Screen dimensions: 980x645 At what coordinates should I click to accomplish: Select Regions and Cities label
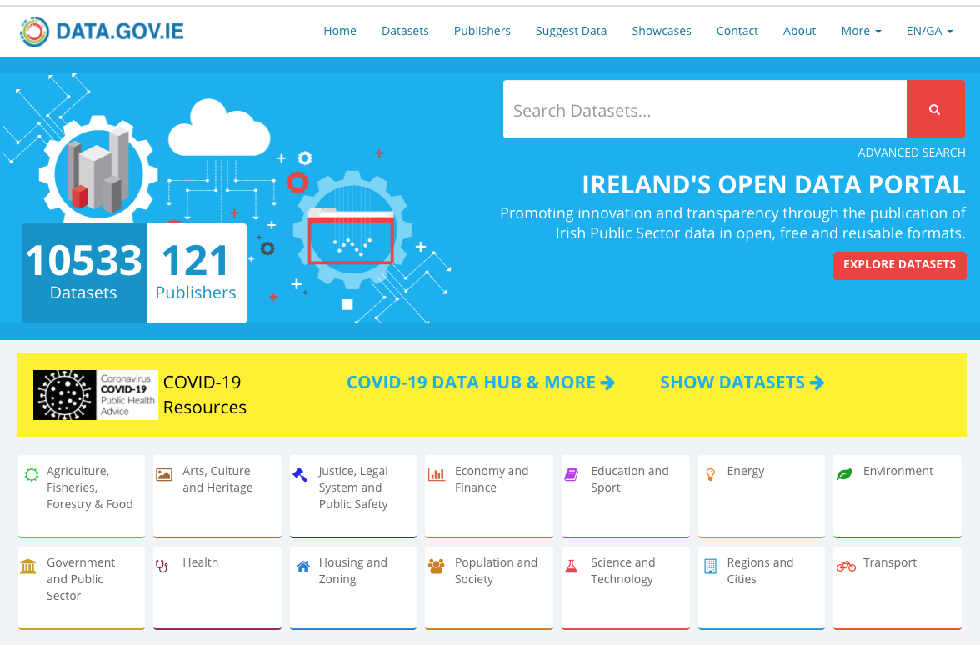point(760,572)
